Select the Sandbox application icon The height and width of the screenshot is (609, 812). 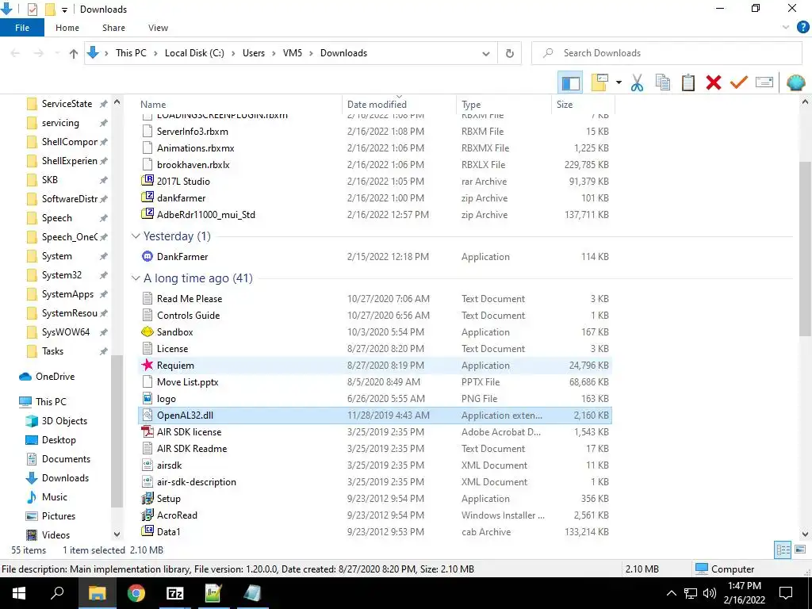click(147, 332)
